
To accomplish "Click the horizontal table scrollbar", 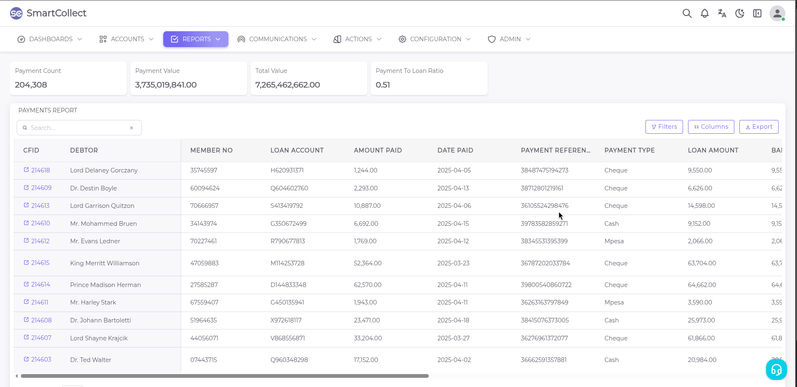I will [x=225, y=376].
